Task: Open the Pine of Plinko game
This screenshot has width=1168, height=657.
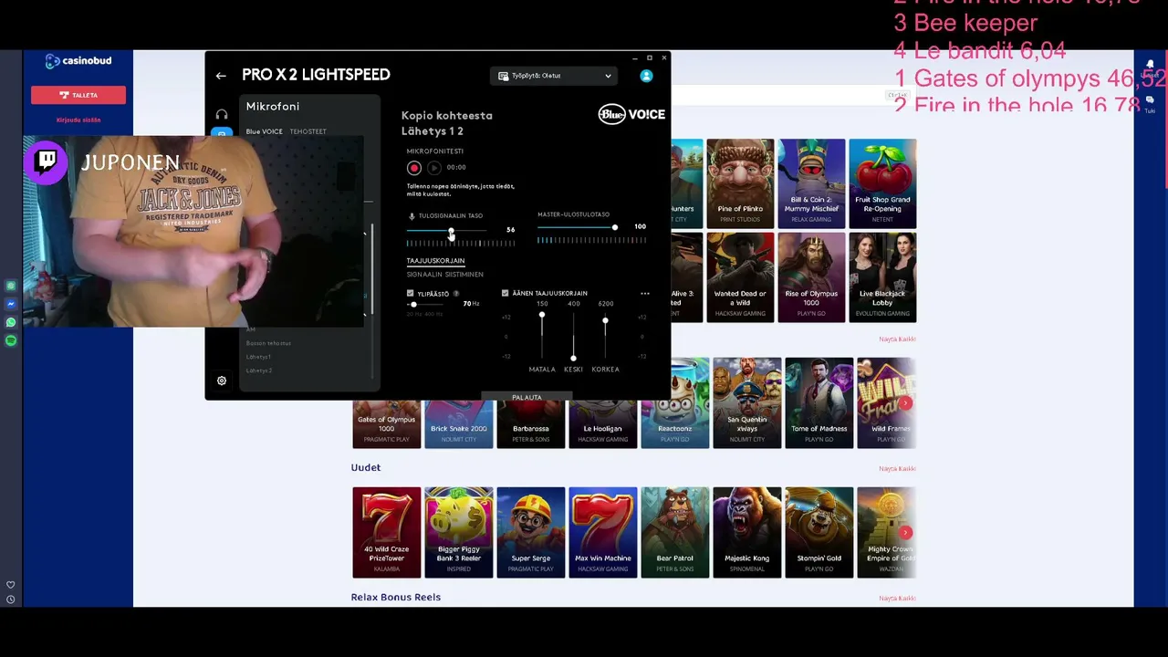Action: point(740,182)
